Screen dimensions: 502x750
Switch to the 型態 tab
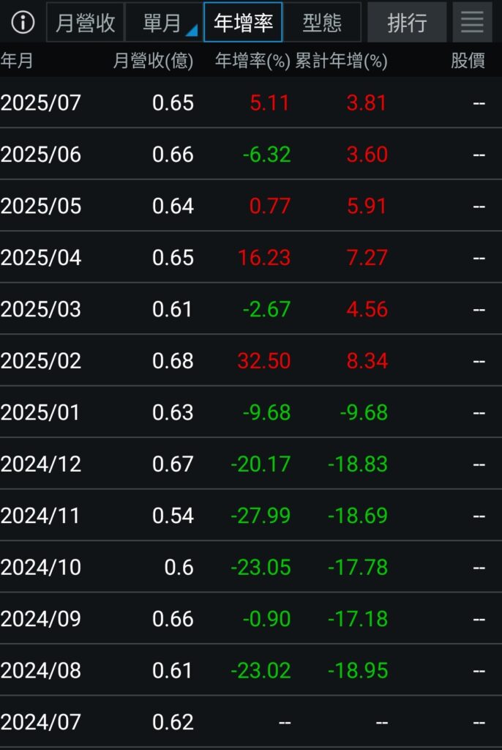pos(322,23)
